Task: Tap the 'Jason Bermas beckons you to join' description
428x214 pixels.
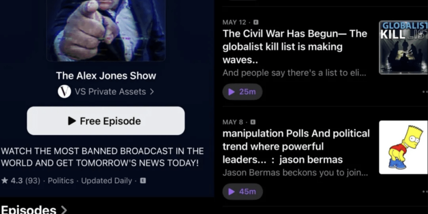Action: [295, 172]
